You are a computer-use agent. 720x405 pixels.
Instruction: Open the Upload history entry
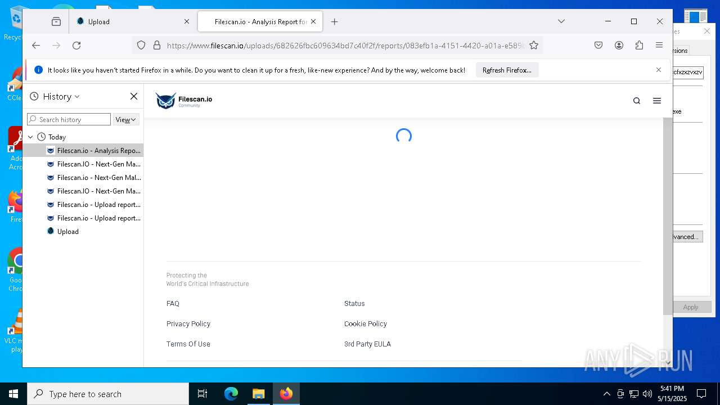83,232
